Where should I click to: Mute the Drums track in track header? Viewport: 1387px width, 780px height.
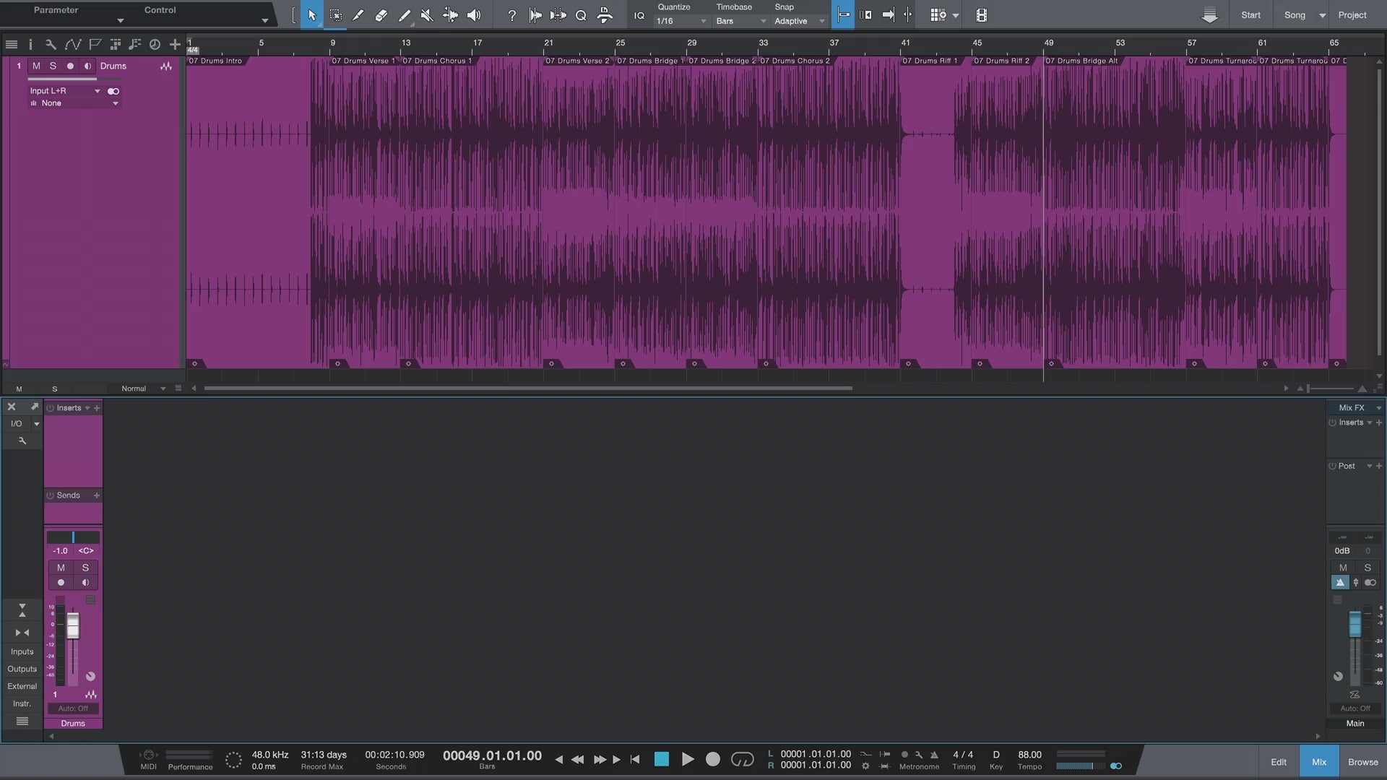pyautogui.click(x=36, y=66)
